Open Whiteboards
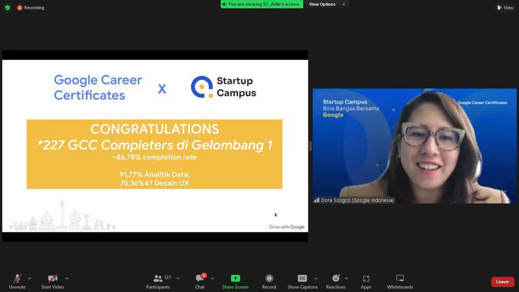The height and width of the screenshot is (292, 519). pos(400,282)
